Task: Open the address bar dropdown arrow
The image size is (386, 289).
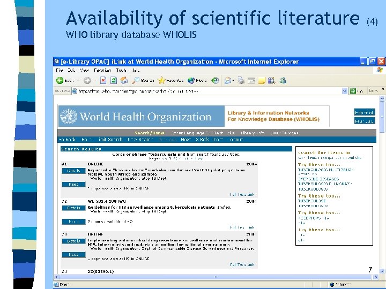Action: coord(345,91)
